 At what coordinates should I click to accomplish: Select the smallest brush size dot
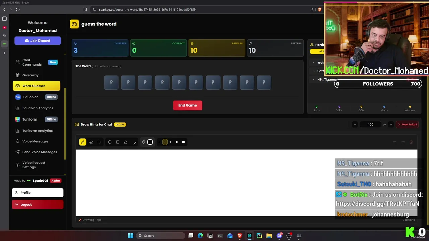160,142
